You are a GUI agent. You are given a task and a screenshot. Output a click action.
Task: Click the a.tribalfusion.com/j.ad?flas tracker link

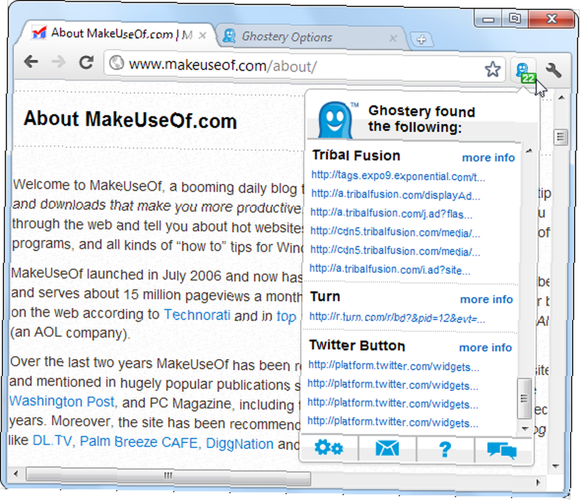click(x=391, y=213)
